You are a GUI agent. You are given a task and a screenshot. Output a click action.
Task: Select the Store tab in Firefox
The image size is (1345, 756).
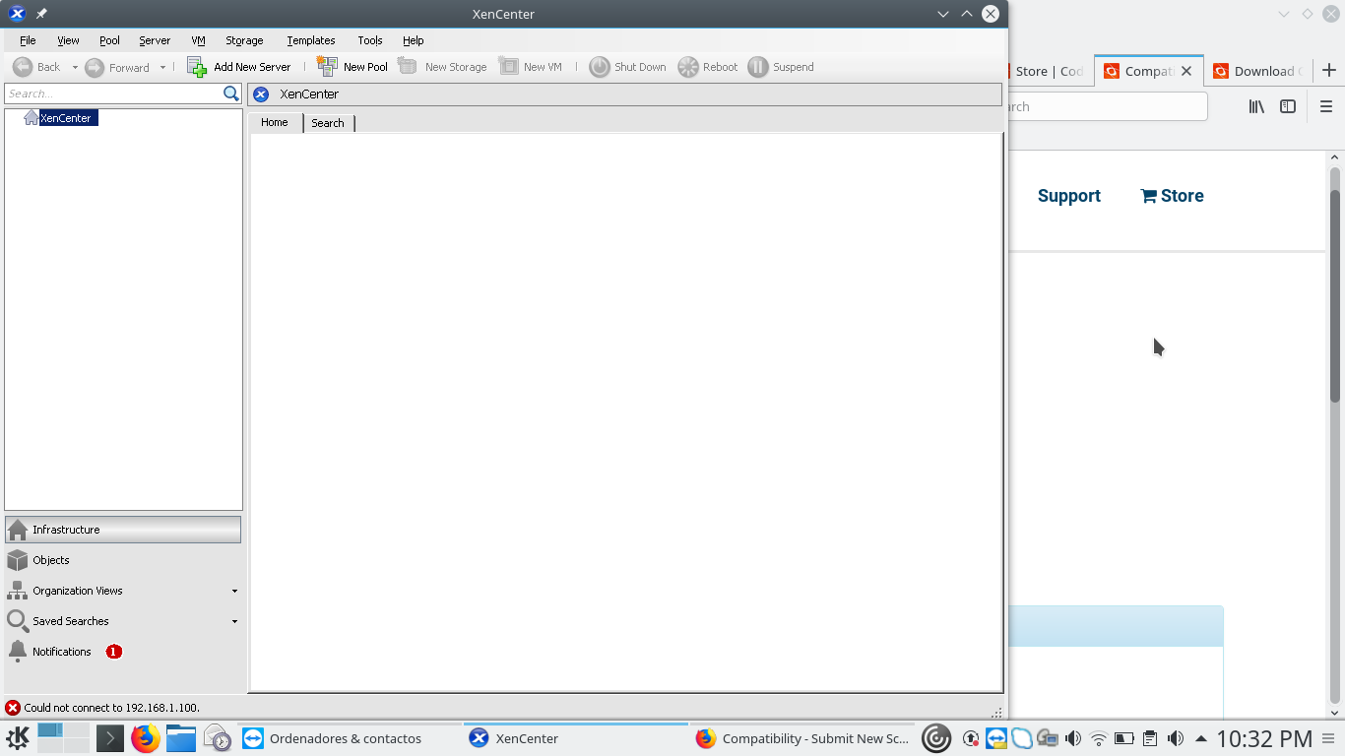pyautogui.click(x=1049, y=71)
